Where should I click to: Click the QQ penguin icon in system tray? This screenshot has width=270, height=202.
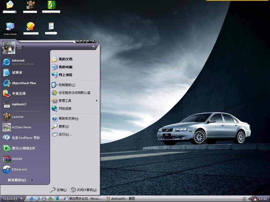tap(255, 199)
